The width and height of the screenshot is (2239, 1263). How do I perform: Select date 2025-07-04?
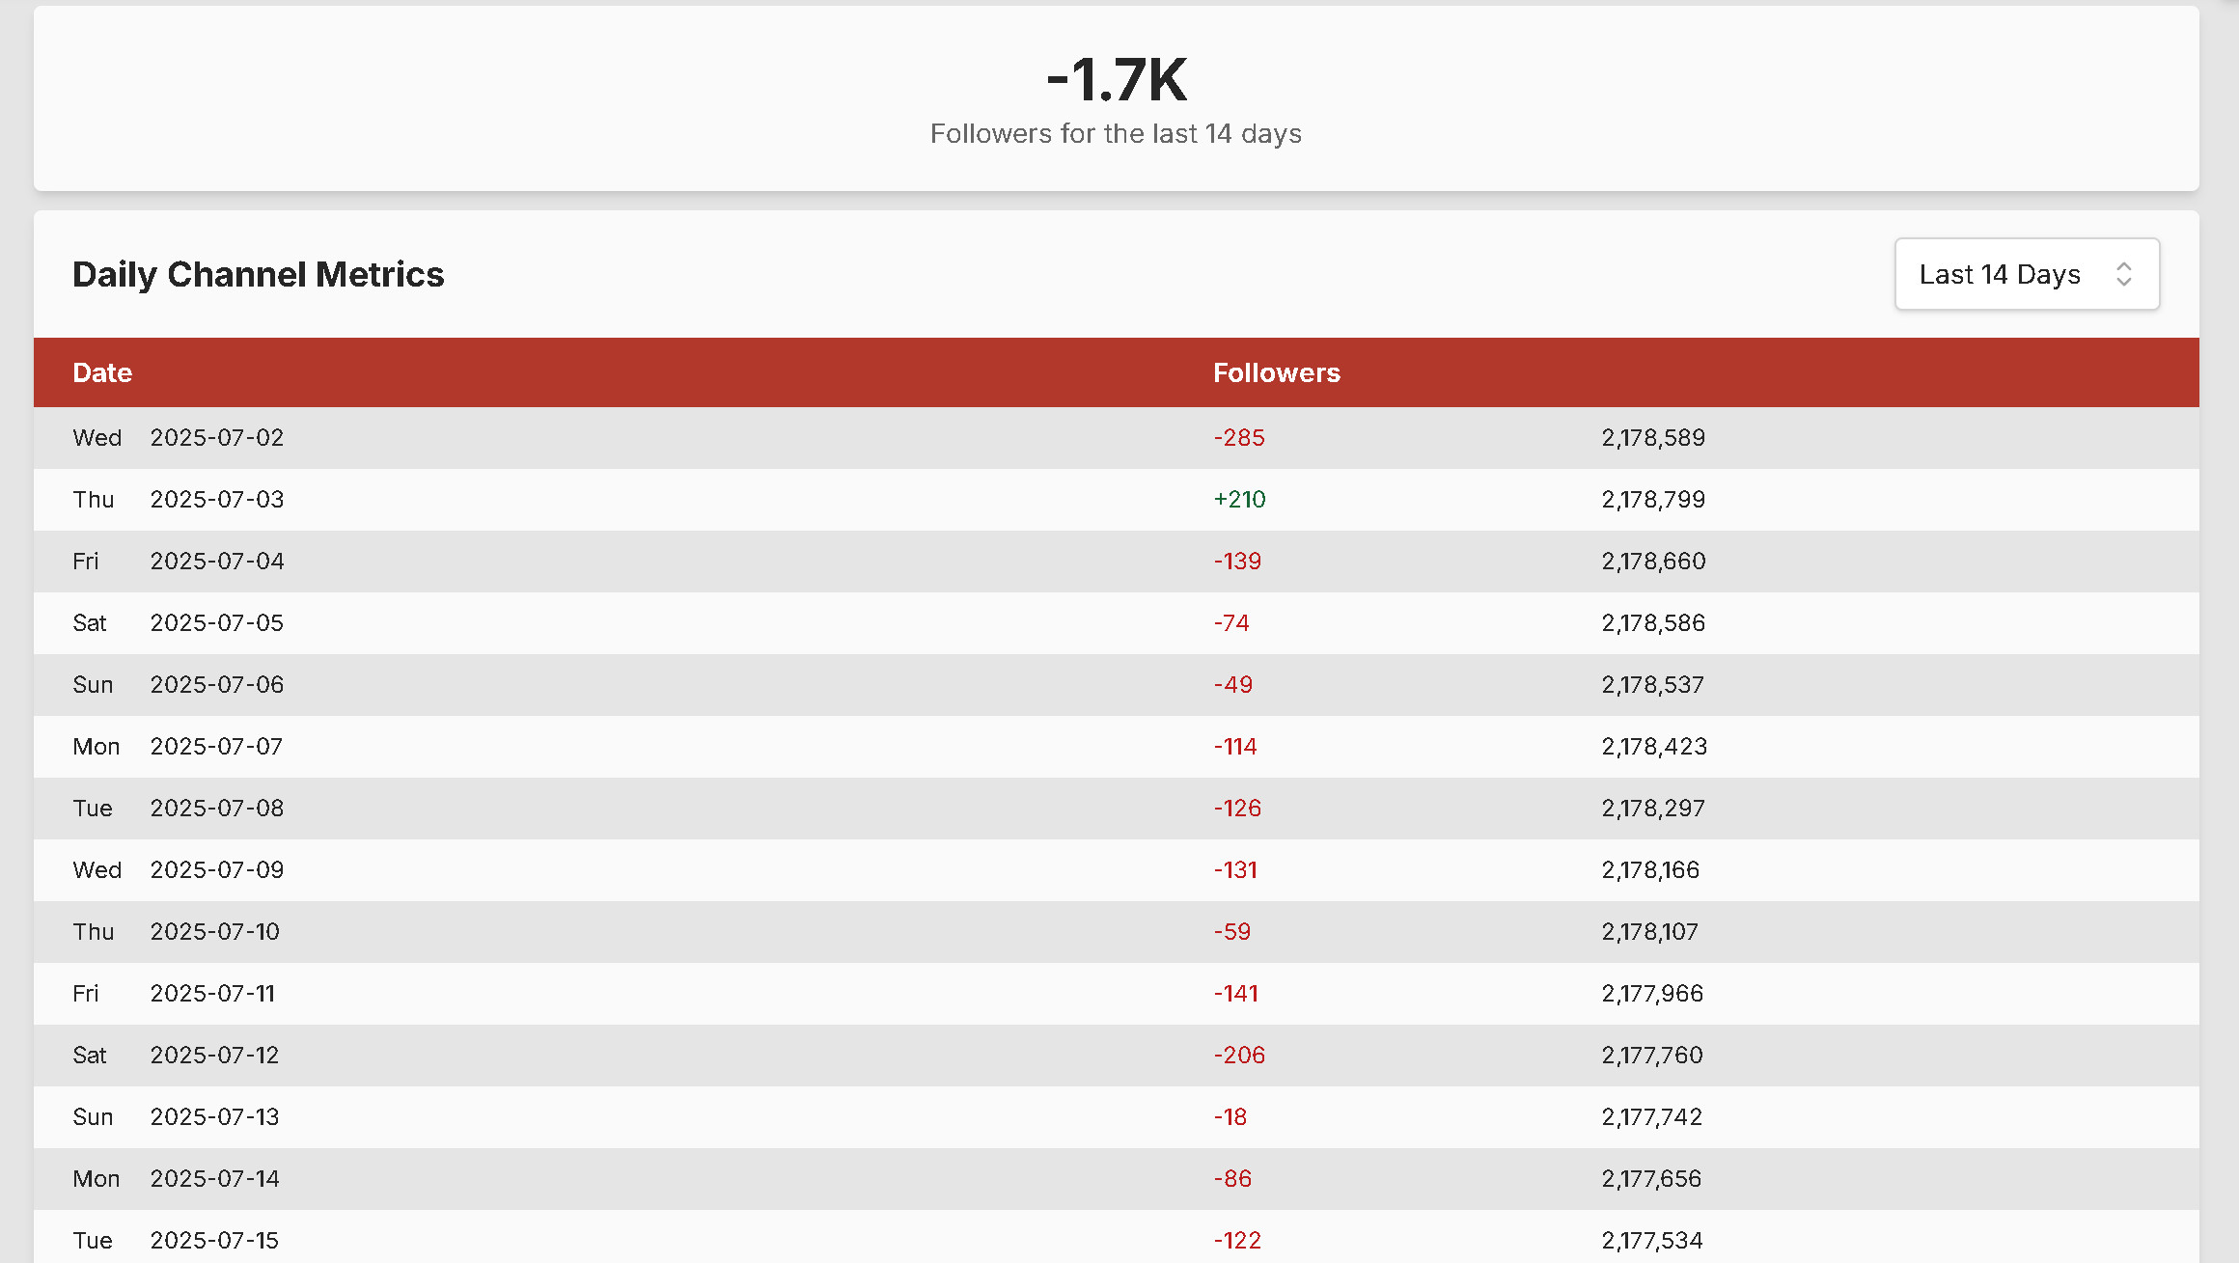(x=217, y=561)
